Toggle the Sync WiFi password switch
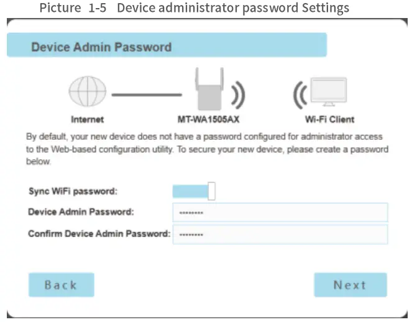Screen dimensions: 412x322 coord(194,191)
